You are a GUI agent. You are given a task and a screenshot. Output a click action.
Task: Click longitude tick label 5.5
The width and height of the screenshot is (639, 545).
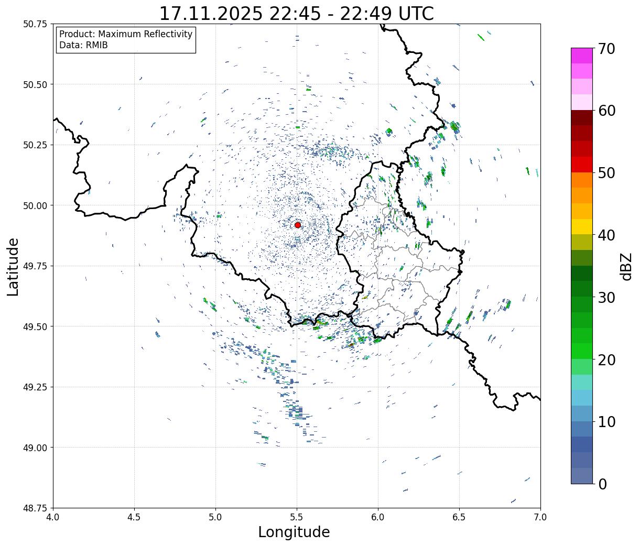tap(297, 517)
